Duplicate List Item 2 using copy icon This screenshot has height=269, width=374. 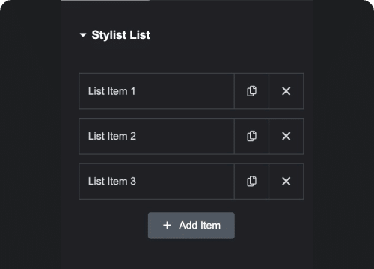click(x=251, y=136)
